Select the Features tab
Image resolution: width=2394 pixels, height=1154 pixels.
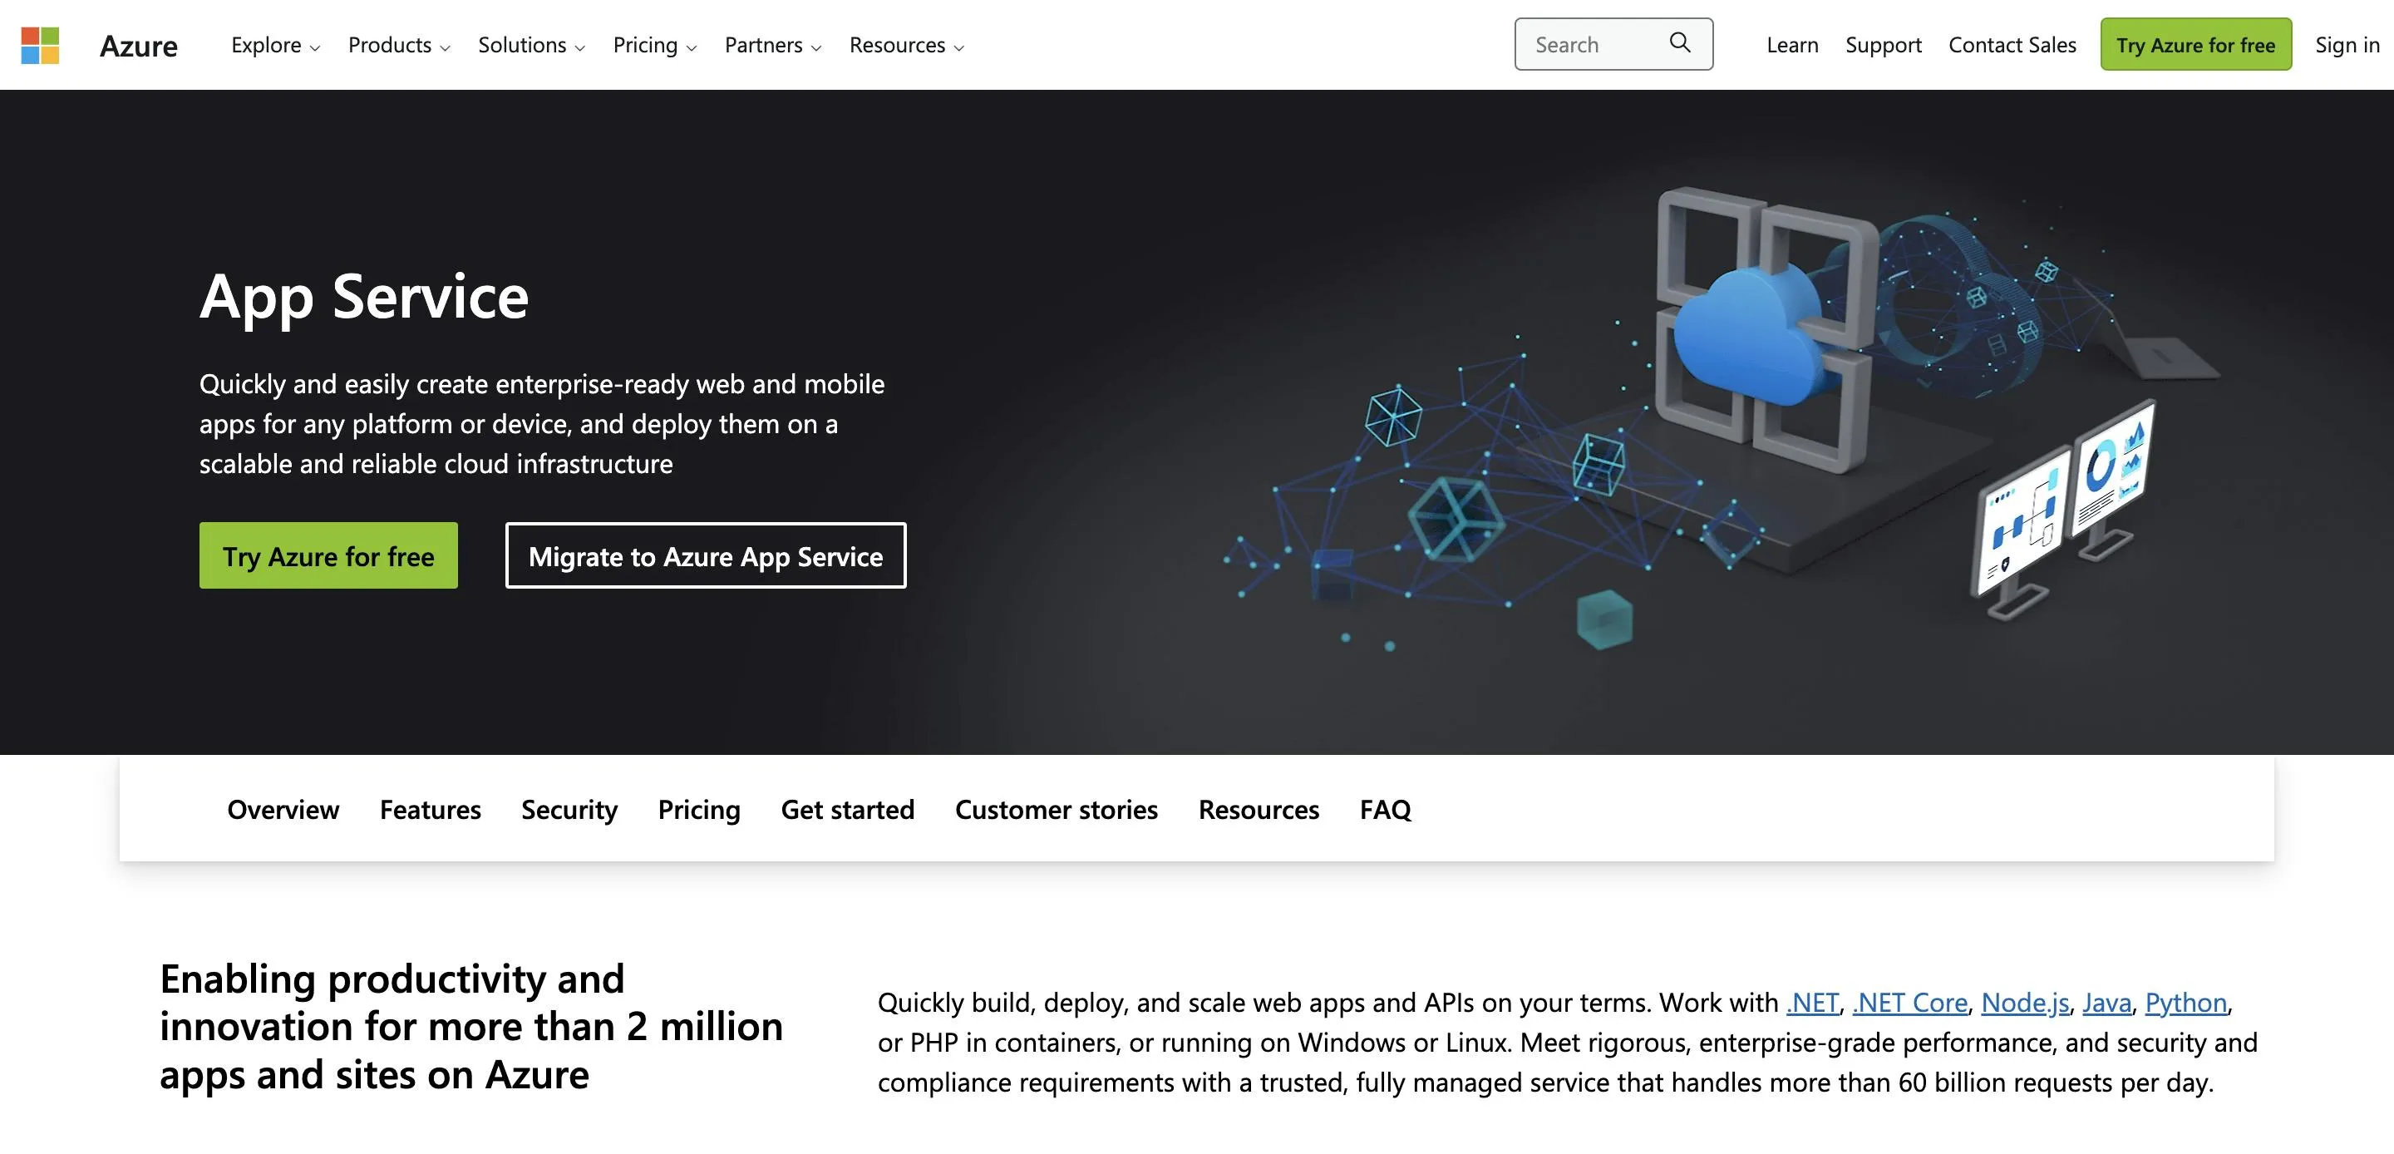[x=431, y=809]
